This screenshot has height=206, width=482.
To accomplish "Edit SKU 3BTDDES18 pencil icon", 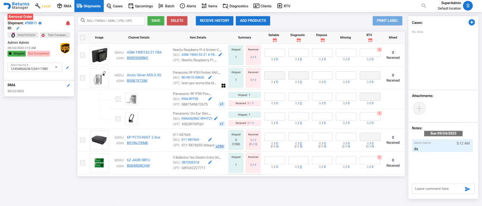I will (210, 162).
